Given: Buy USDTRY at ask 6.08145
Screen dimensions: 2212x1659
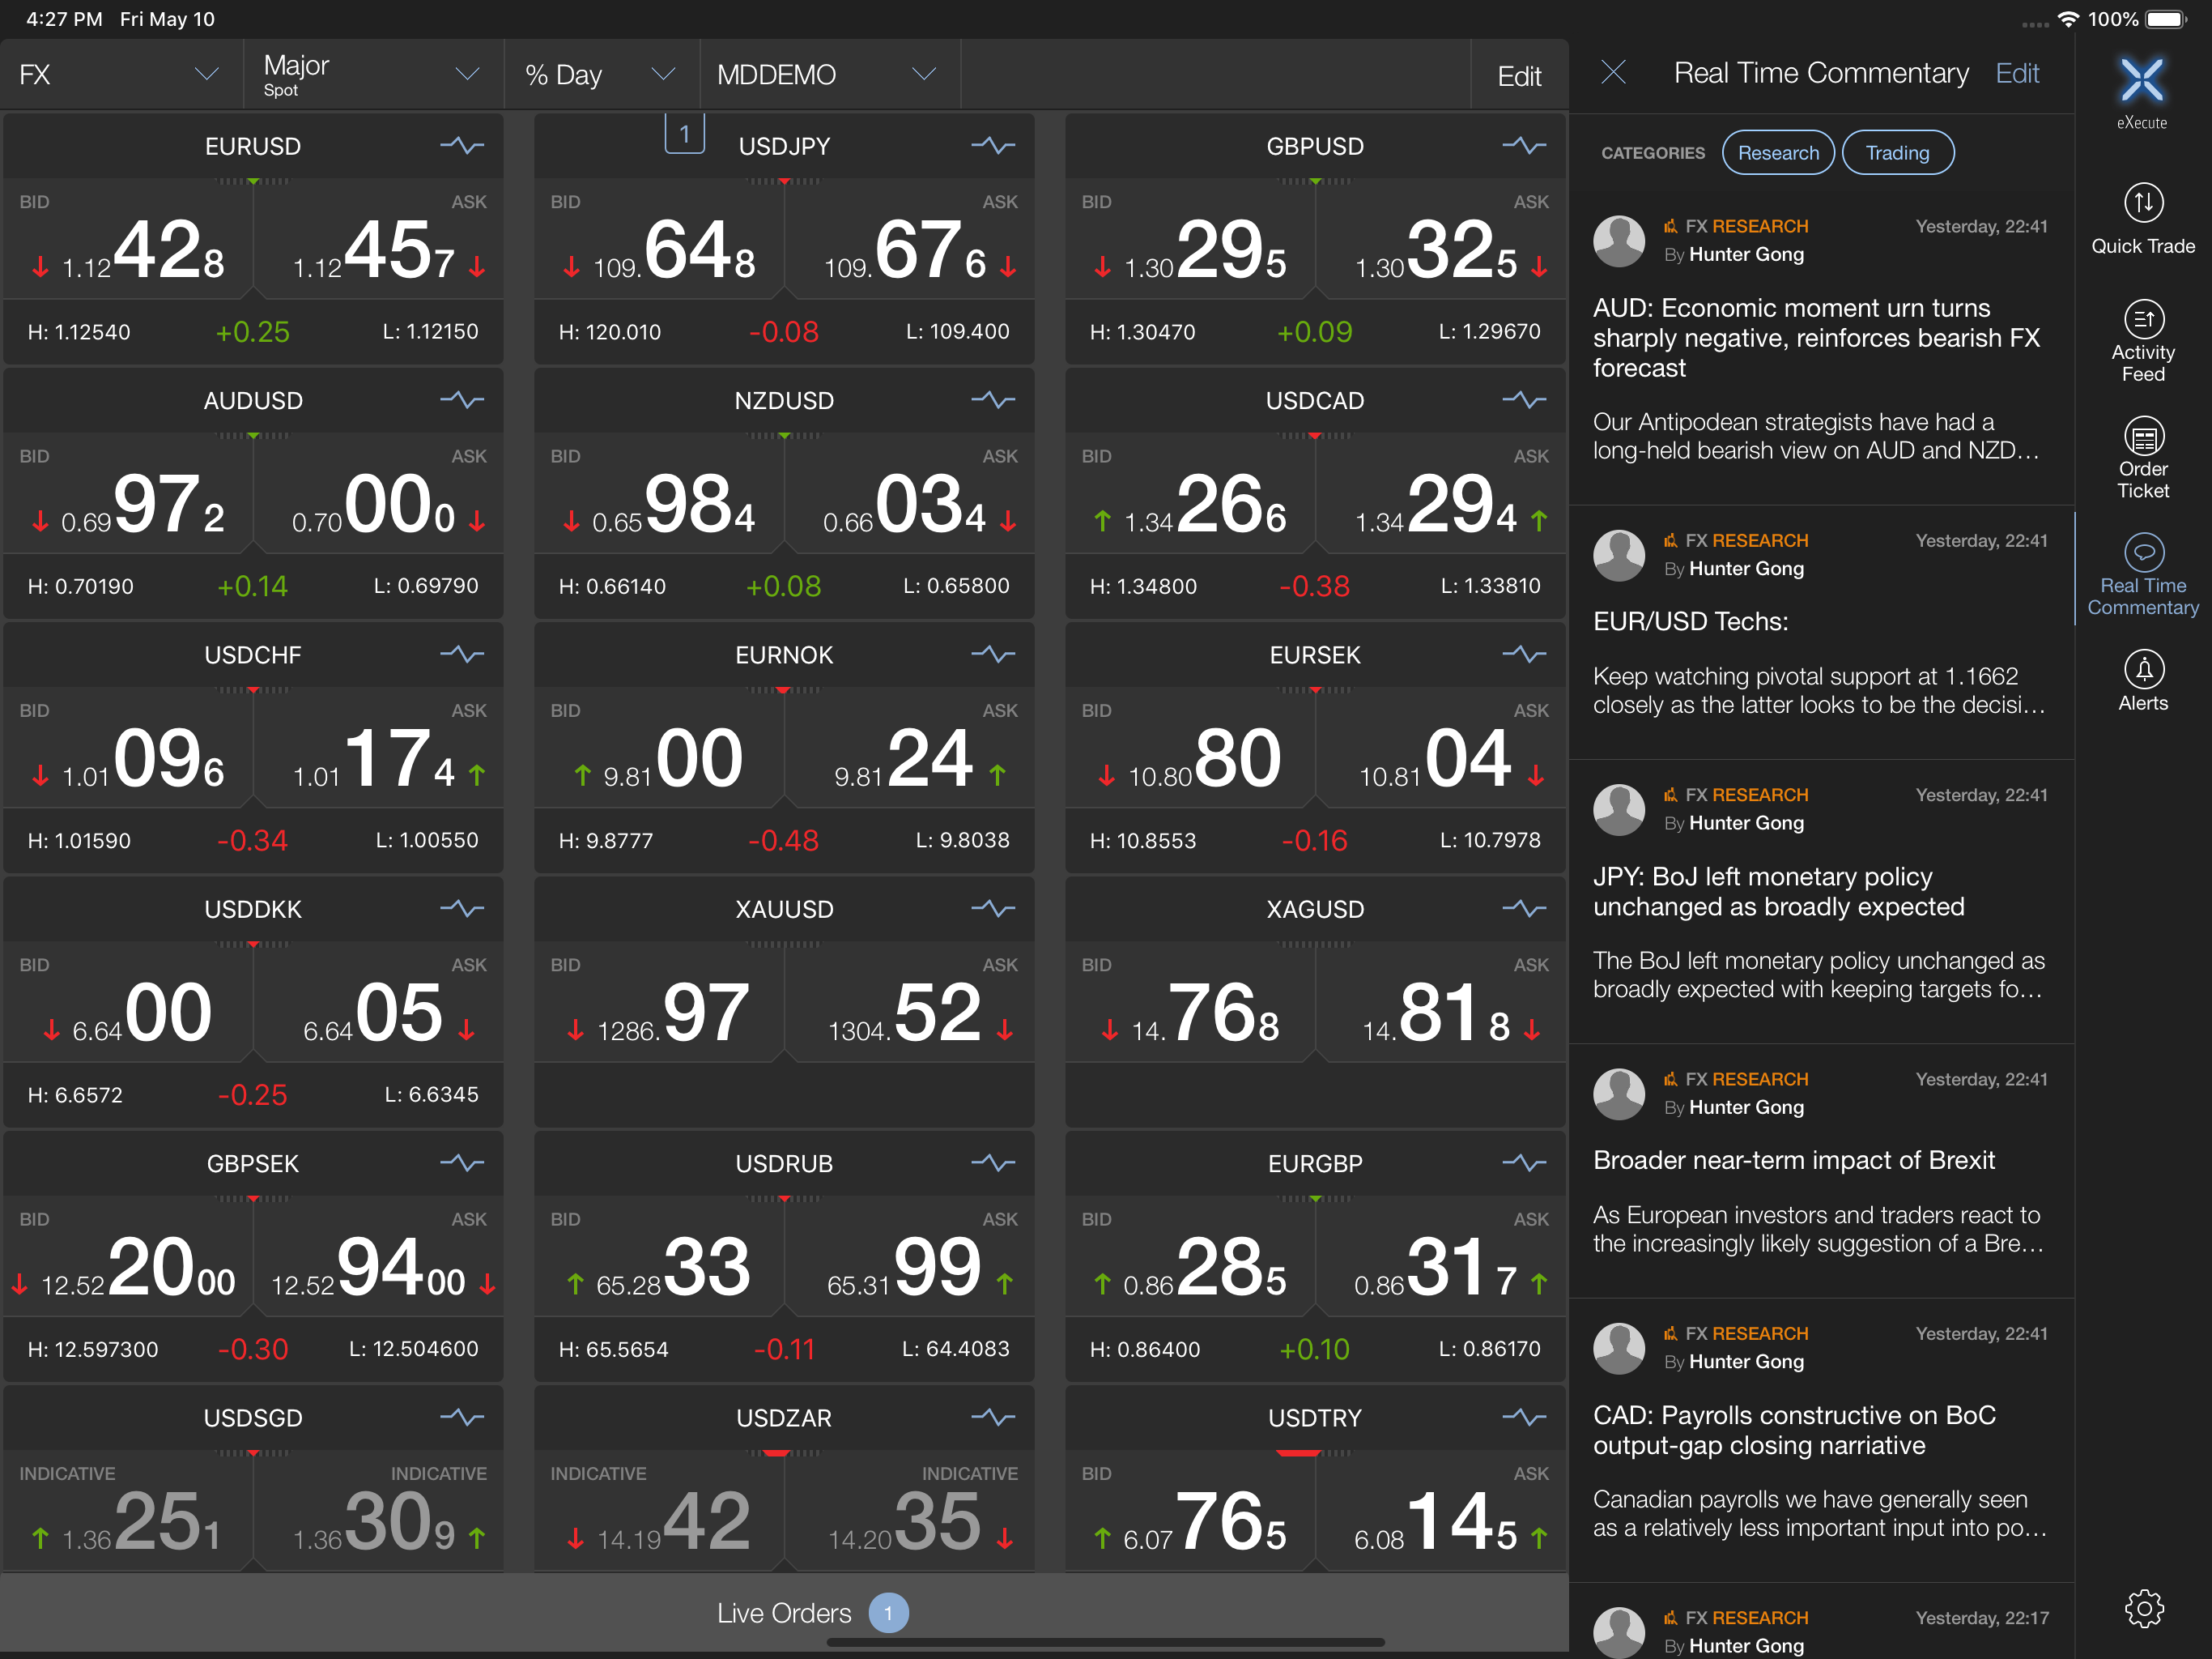Looking at the screenshot, I should pos(1440,1509).
